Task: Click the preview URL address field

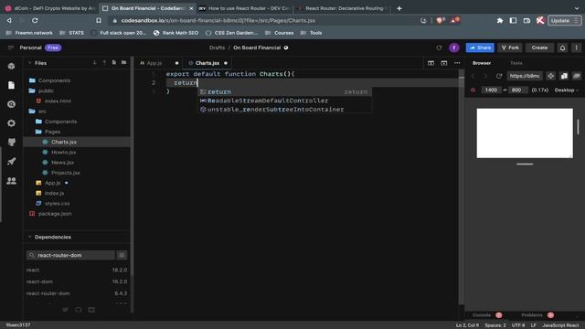Action: [525, 76]
